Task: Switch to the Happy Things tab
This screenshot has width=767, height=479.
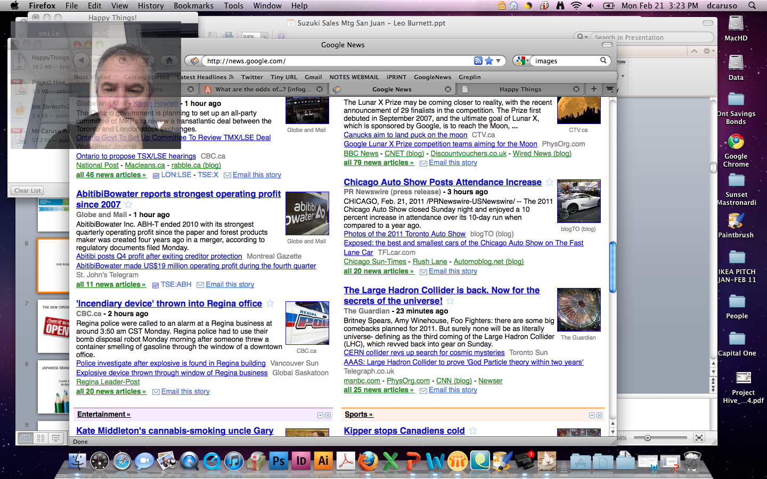Action: tap(520, 89)
